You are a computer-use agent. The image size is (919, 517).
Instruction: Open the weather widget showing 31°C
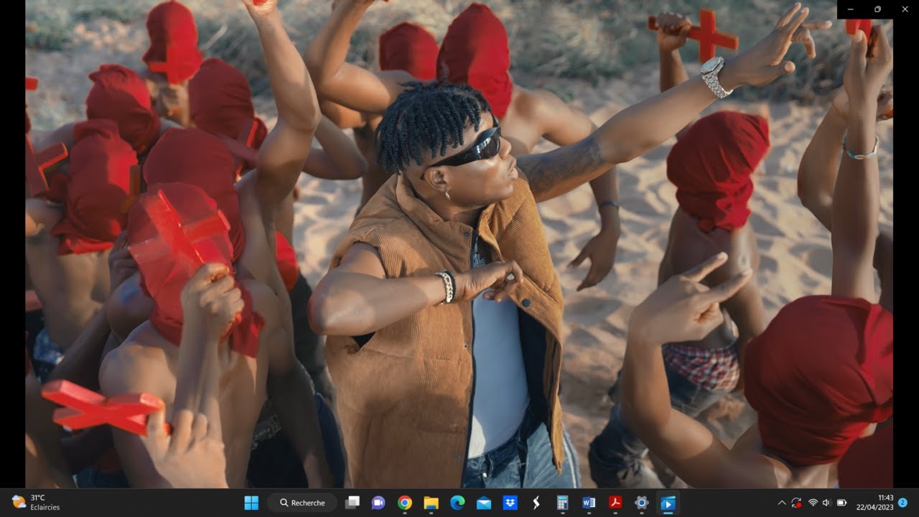click(x=36, y=503)
